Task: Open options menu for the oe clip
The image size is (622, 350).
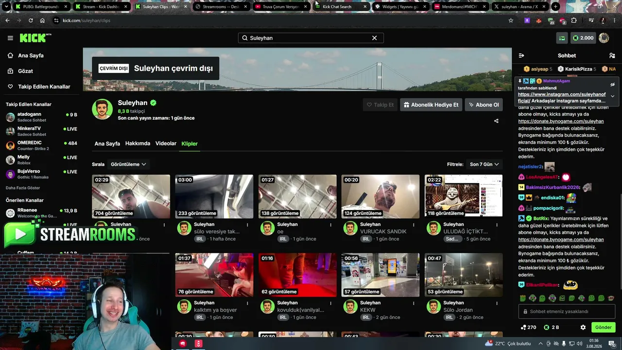Action: (x=330, y=225)
